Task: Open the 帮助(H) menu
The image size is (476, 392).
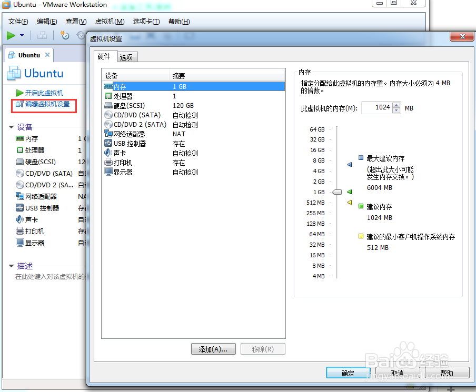Action: pyautogui.click(x=179, y=22)
